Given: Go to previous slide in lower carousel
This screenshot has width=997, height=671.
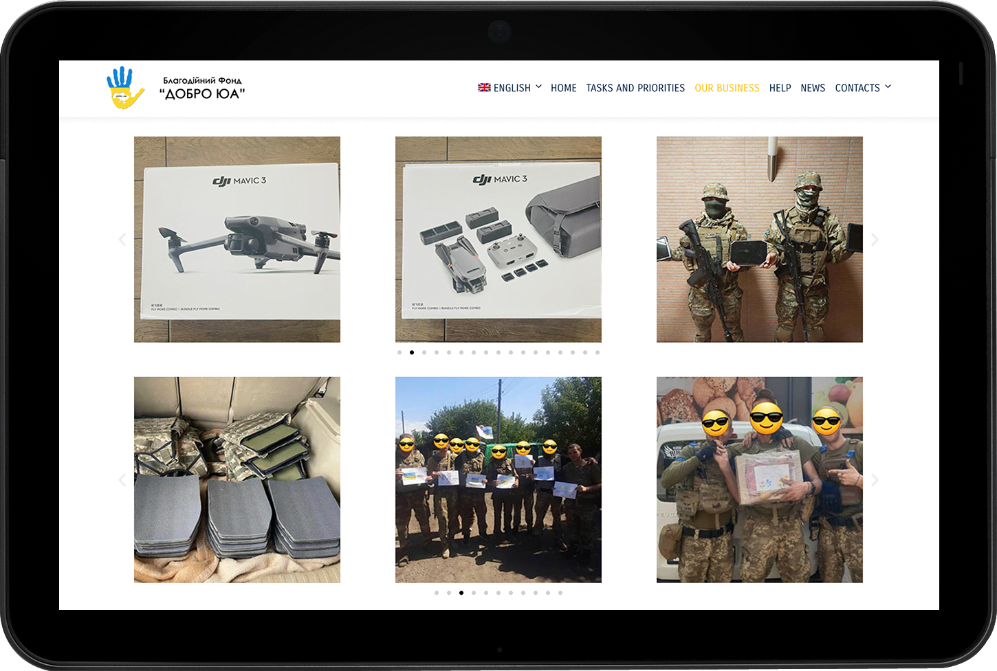Looking at the screenshot, I should point(122,480).
